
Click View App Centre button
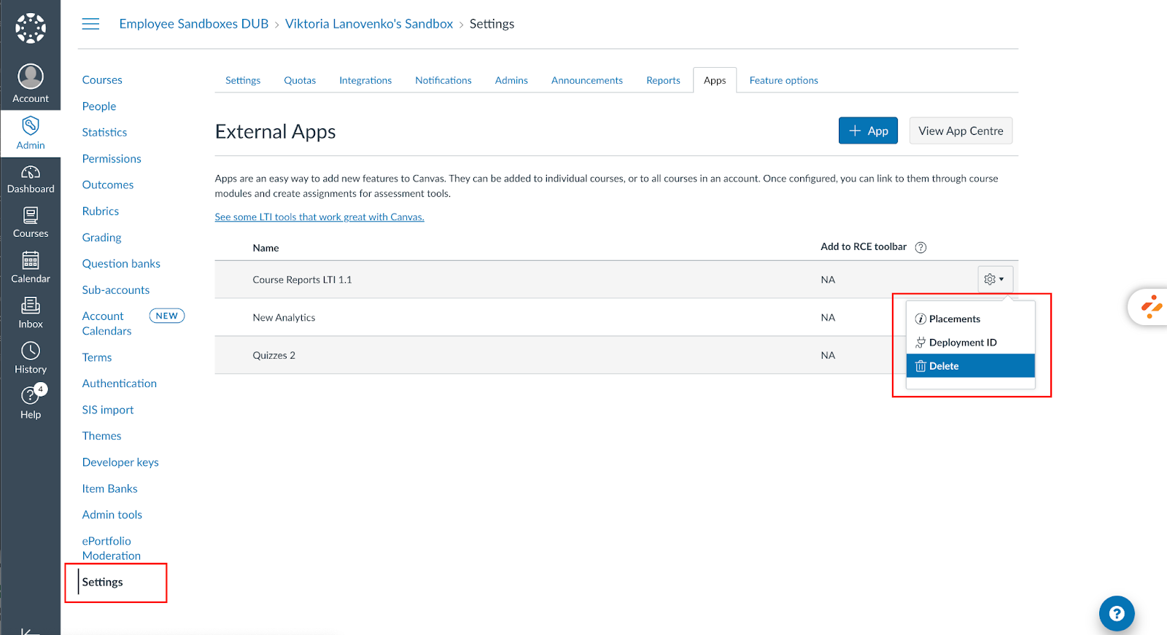click(x=961, y=130)
